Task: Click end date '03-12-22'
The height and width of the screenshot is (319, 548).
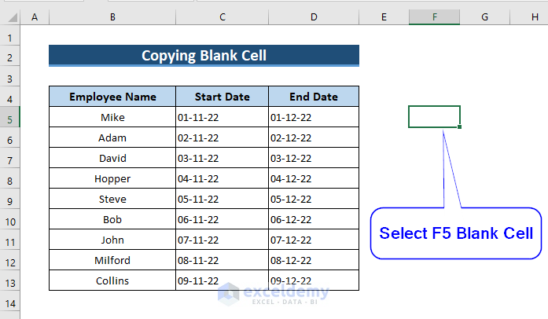Action: 314,158
